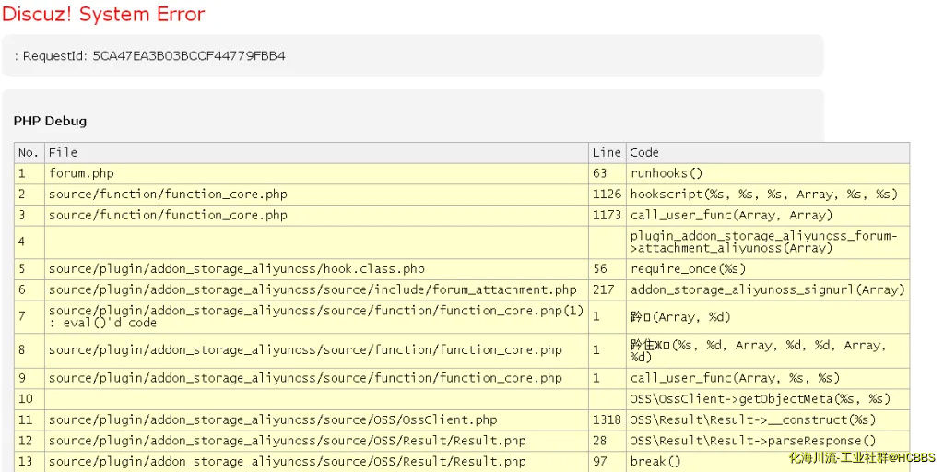944x472 pixels.
Task: Click the OssClient->getObjectMeta code cell
Action: (x=761, y=399)
